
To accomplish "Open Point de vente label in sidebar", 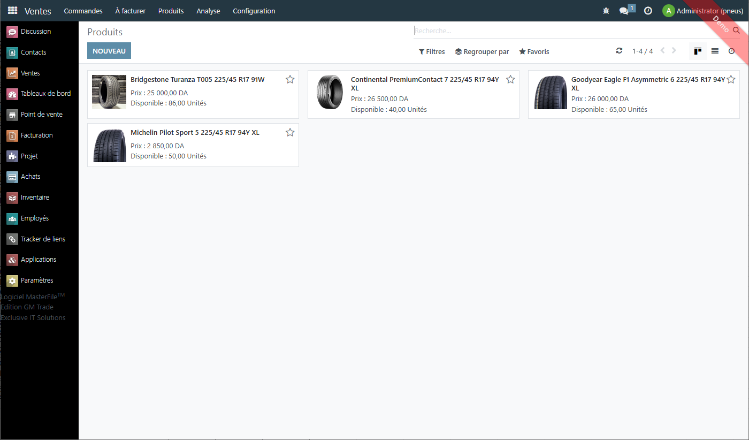I will click(42, 115).
